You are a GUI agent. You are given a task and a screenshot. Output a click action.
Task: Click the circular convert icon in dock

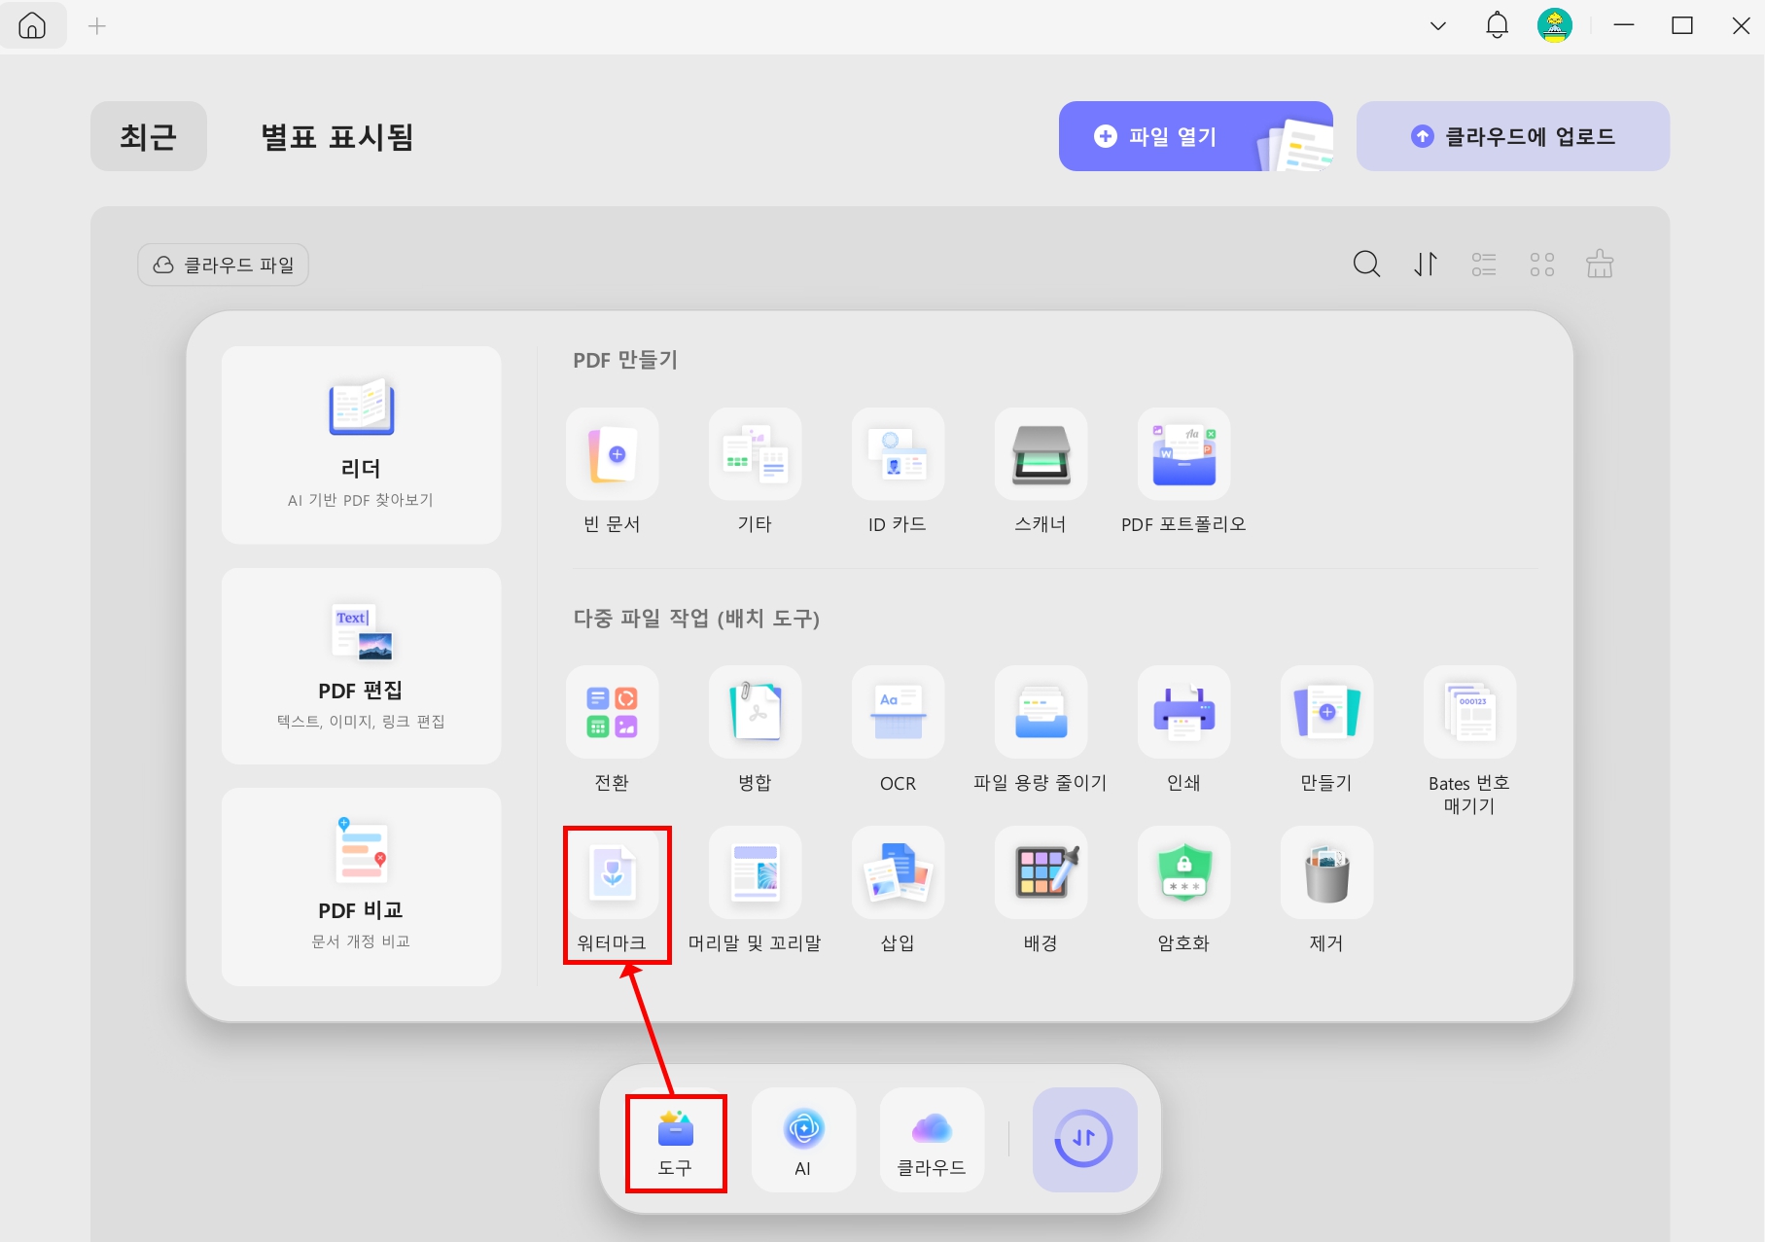[x=1084, y=1139]
